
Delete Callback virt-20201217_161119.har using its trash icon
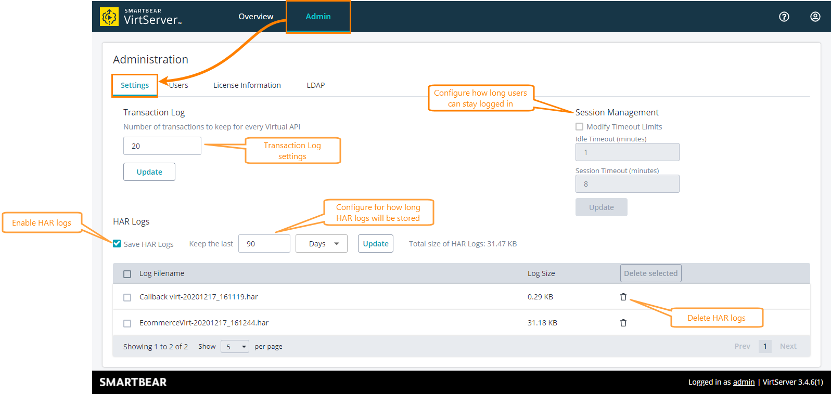[623, 297]
